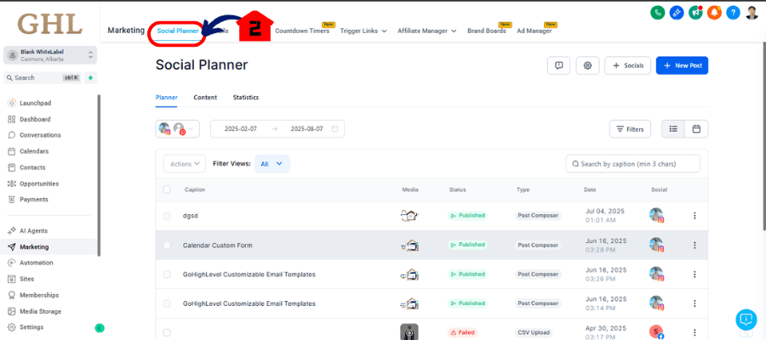This screenshot has width=766, height=340.
Task: Check the Jun 16 03:14 PM Email Templates row
Action: tap(167, 303)
